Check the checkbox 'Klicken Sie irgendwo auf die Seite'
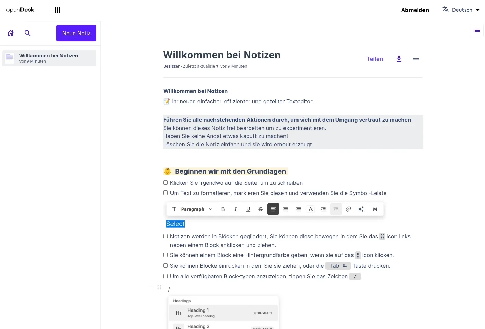 pyautogui.click(x=165, y=182)
